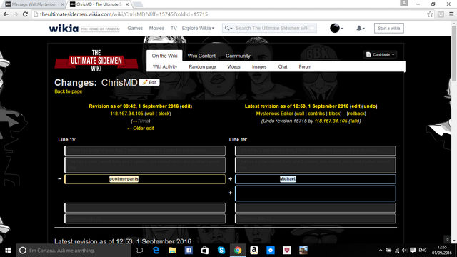Click undo link on latest revision

coord(370,106)
